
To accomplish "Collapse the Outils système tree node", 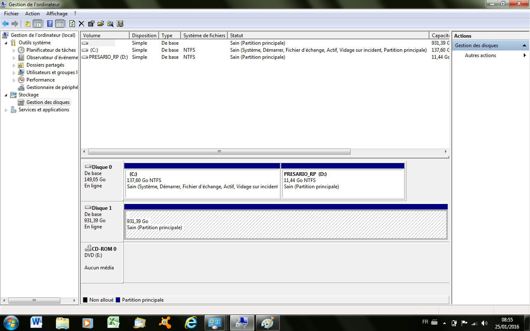I will (6, 43).
